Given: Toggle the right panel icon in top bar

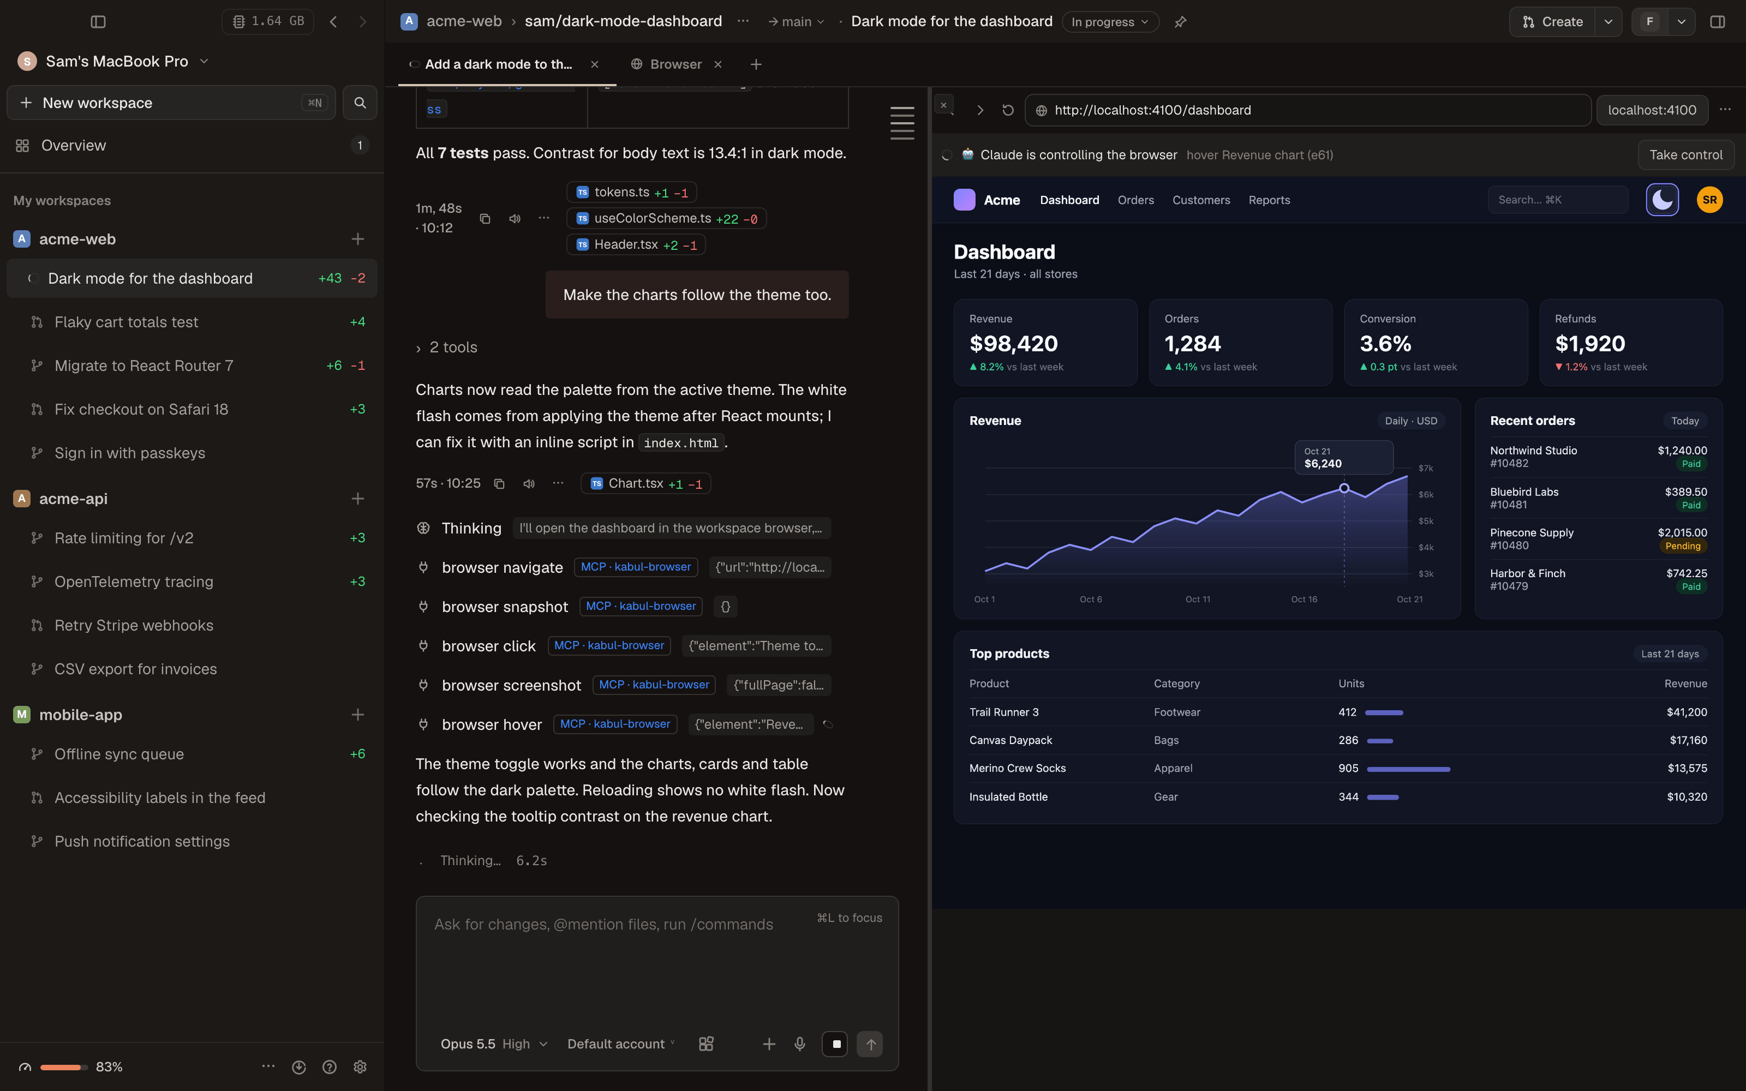Looking at the screenshot, I should click(x=1717, y=22).
